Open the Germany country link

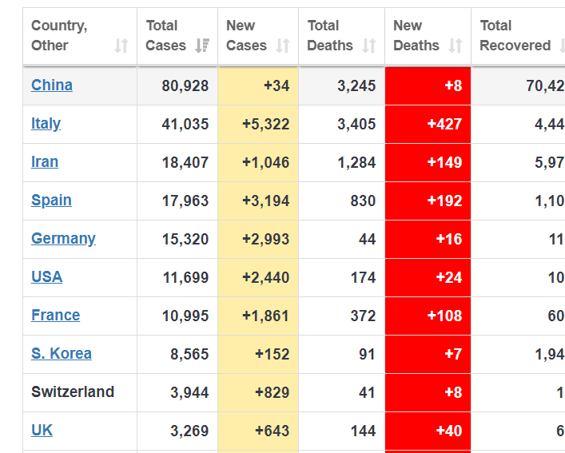tap(63, 239)
